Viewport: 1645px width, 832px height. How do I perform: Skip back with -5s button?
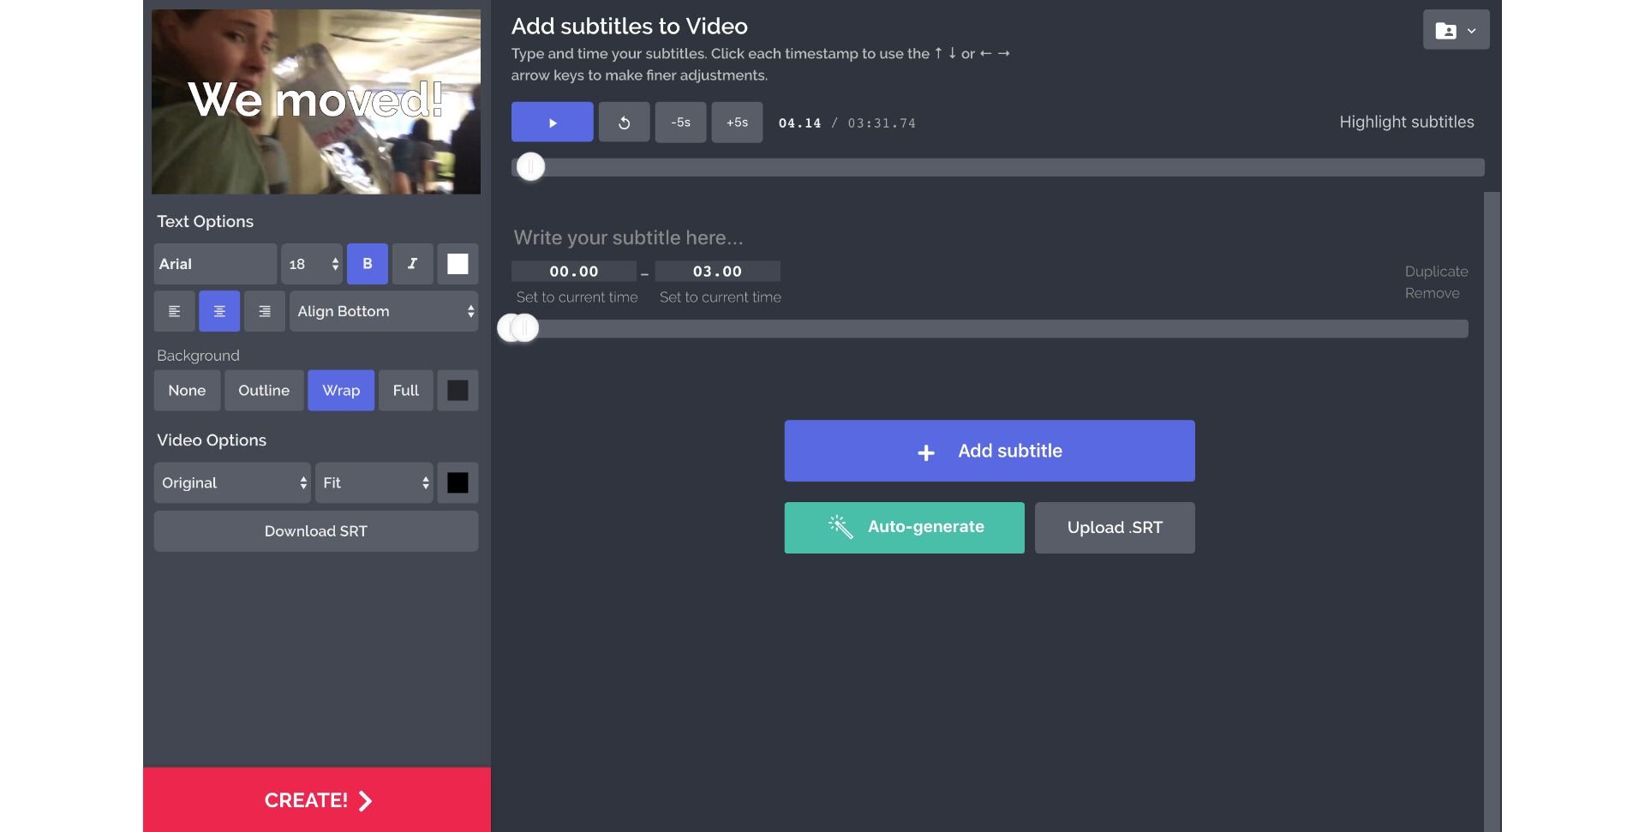coord(680,123)
